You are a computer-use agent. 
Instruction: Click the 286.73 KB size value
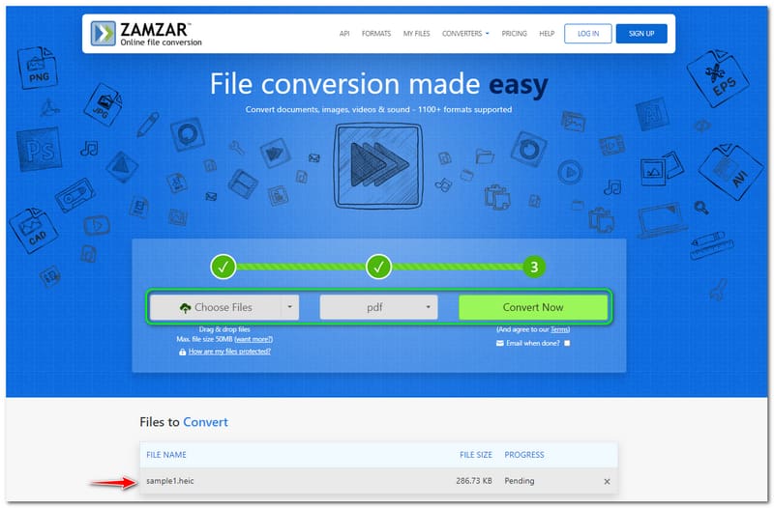click(474, 481)
